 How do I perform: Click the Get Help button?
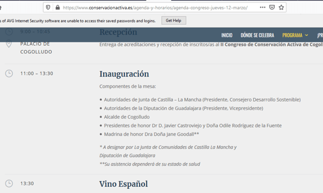click(174, 21)
